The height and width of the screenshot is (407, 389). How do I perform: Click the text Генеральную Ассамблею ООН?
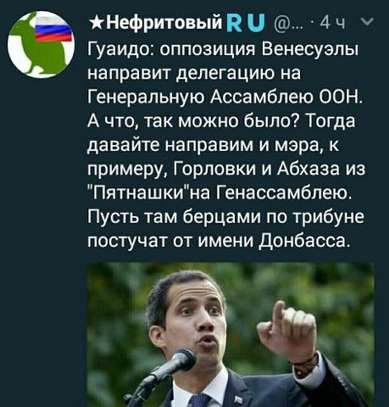(225, 98)
